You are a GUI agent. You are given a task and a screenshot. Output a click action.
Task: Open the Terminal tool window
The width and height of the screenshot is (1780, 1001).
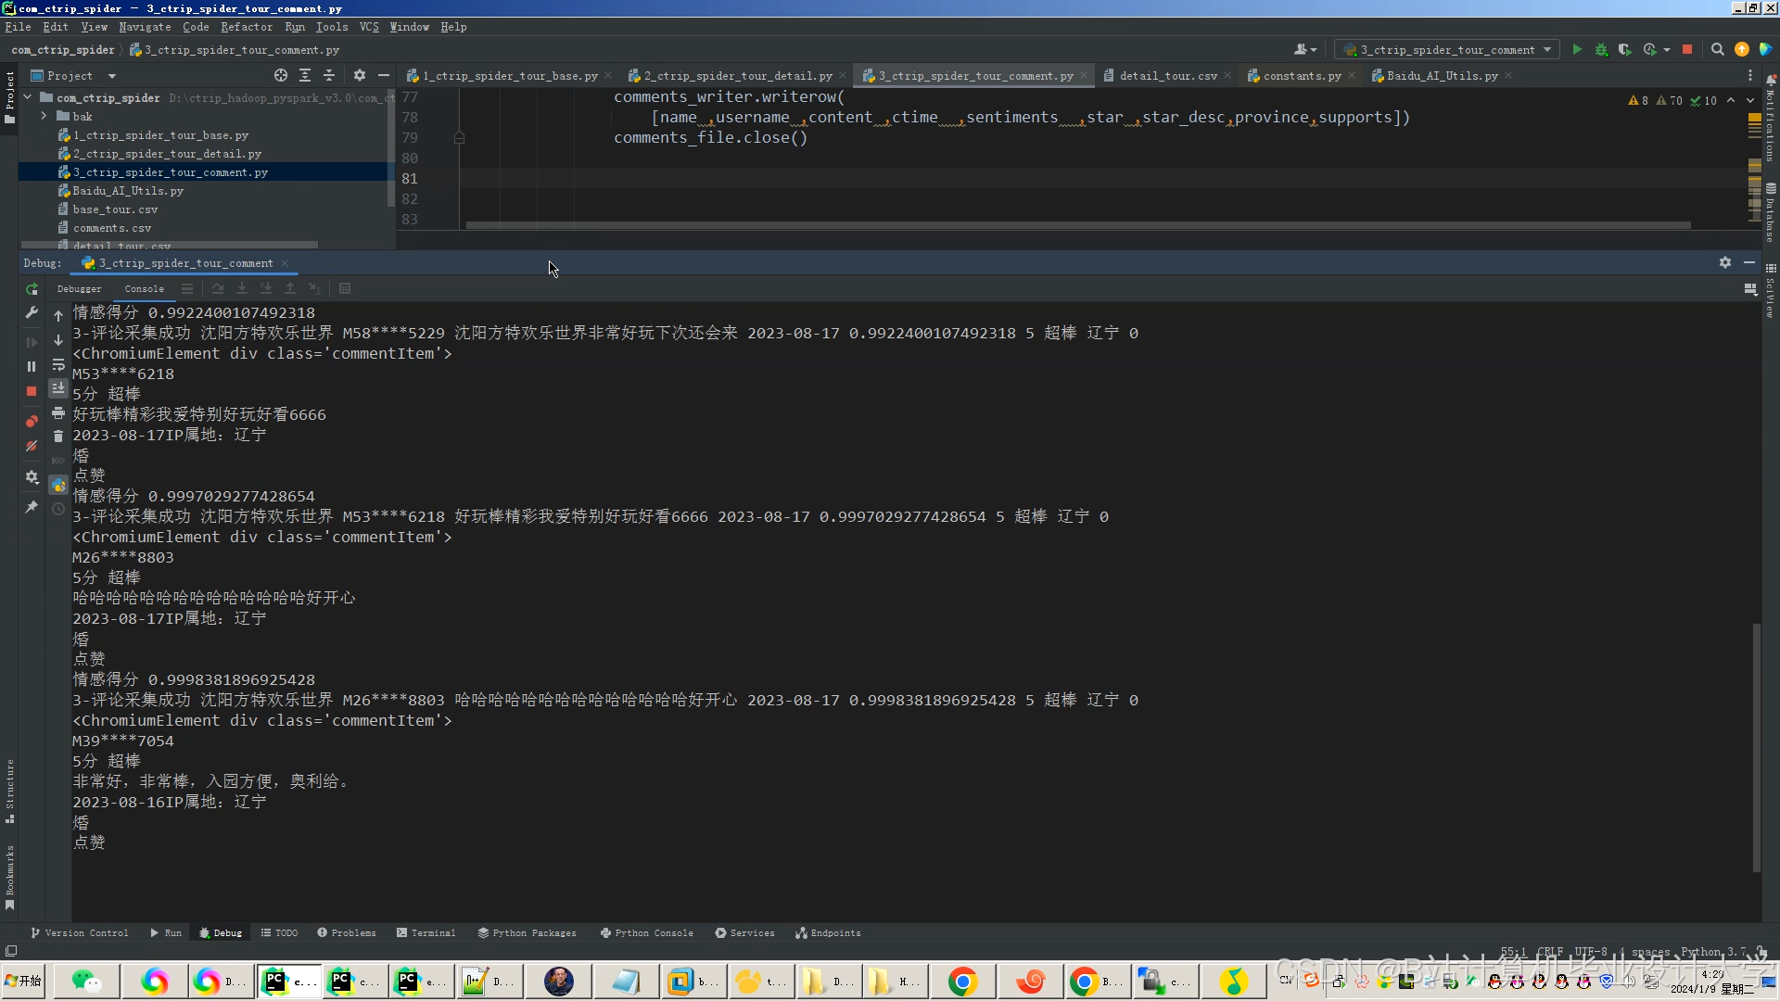[x=426, y=933]
